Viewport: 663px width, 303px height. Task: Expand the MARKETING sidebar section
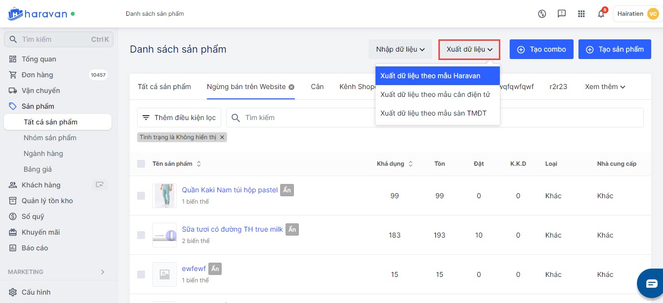coord(102,272)
